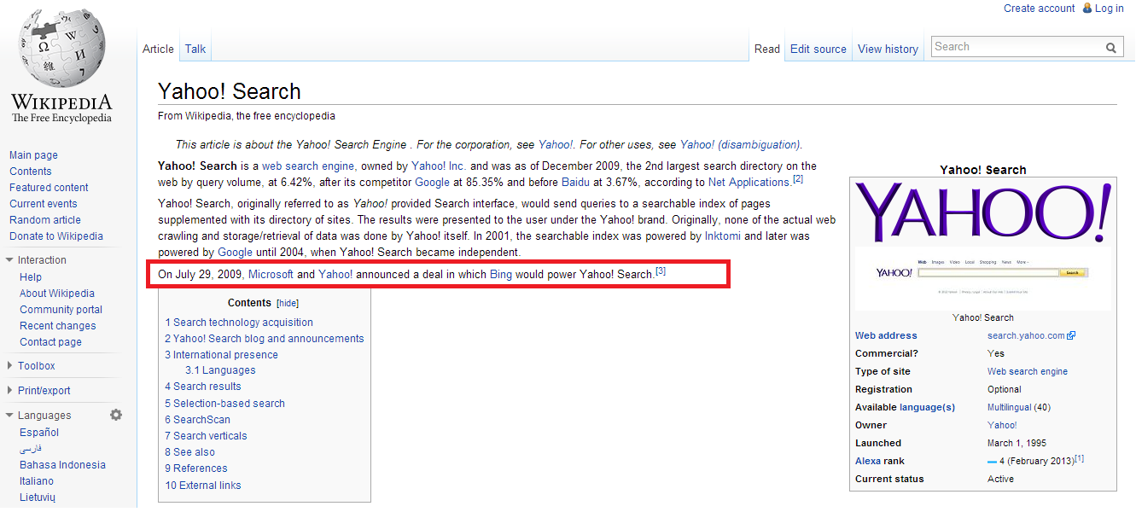Open the Contact page link
Viewport: 1136px width, 512px height.
51,342
